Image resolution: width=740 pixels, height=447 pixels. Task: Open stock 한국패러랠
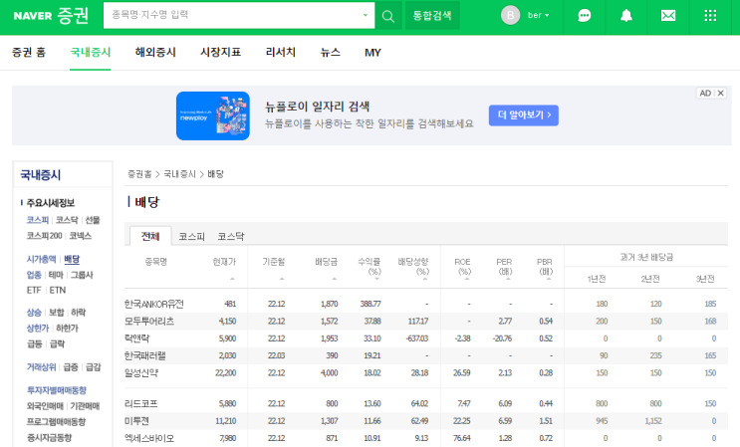(144, 355)
